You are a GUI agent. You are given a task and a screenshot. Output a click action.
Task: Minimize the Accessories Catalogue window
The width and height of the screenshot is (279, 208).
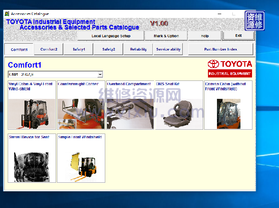[220, 14]
